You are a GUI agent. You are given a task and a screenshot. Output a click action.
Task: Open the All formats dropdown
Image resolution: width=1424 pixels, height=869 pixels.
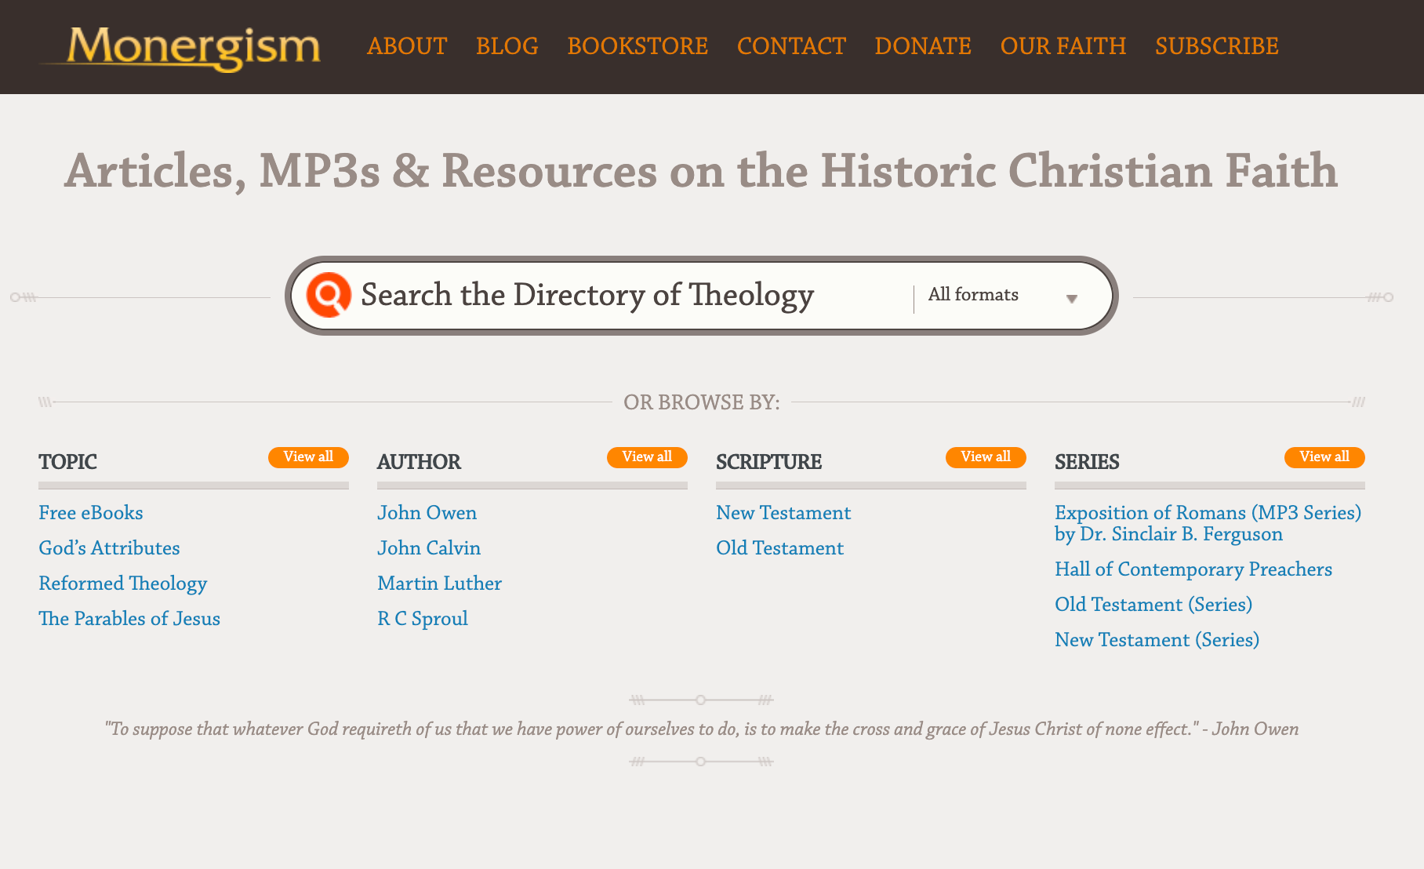coord(1004,296)
